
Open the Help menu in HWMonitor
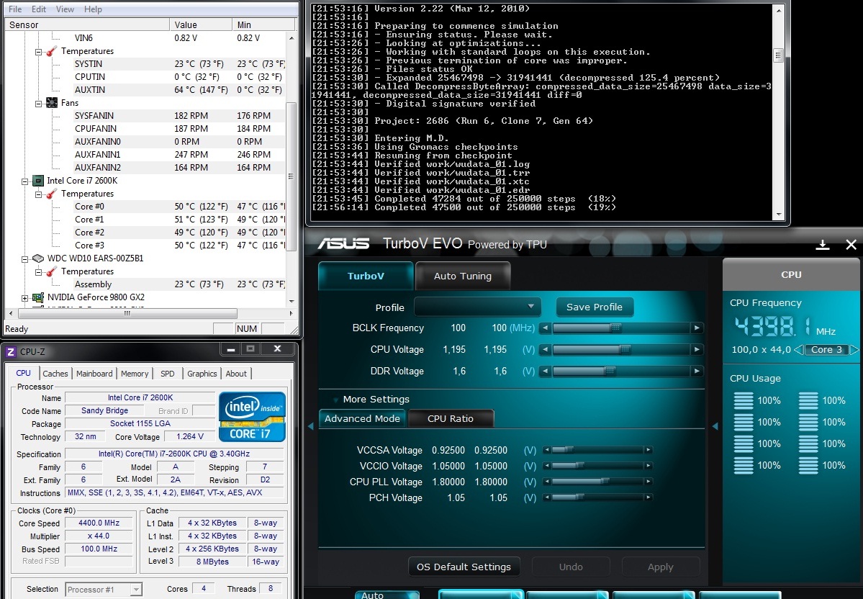(93, 9)
